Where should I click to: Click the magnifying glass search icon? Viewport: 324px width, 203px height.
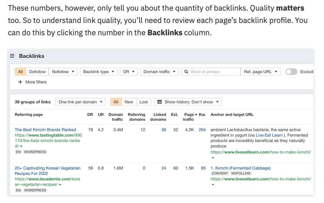click(186, 72)
